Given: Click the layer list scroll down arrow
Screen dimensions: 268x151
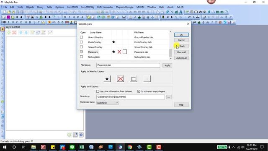Looking at the screenshot, I should 170,58.
